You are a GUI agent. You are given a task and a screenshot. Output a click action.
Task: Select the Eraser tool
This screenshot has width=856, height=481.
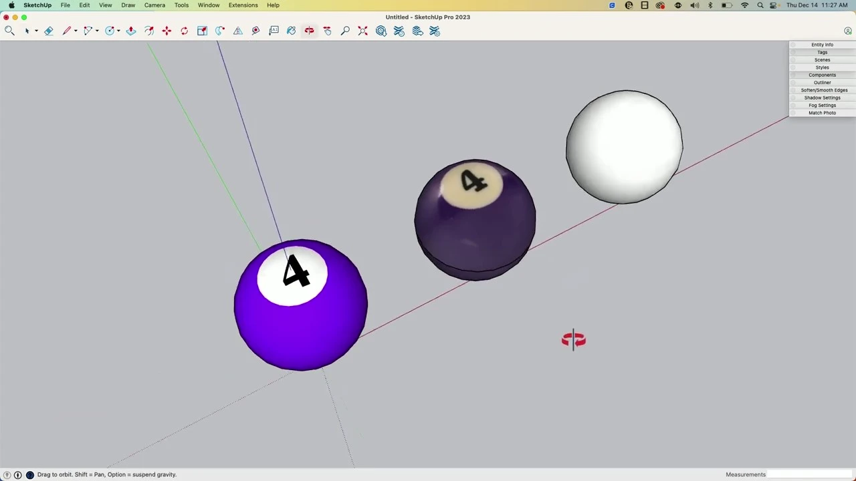49,31
